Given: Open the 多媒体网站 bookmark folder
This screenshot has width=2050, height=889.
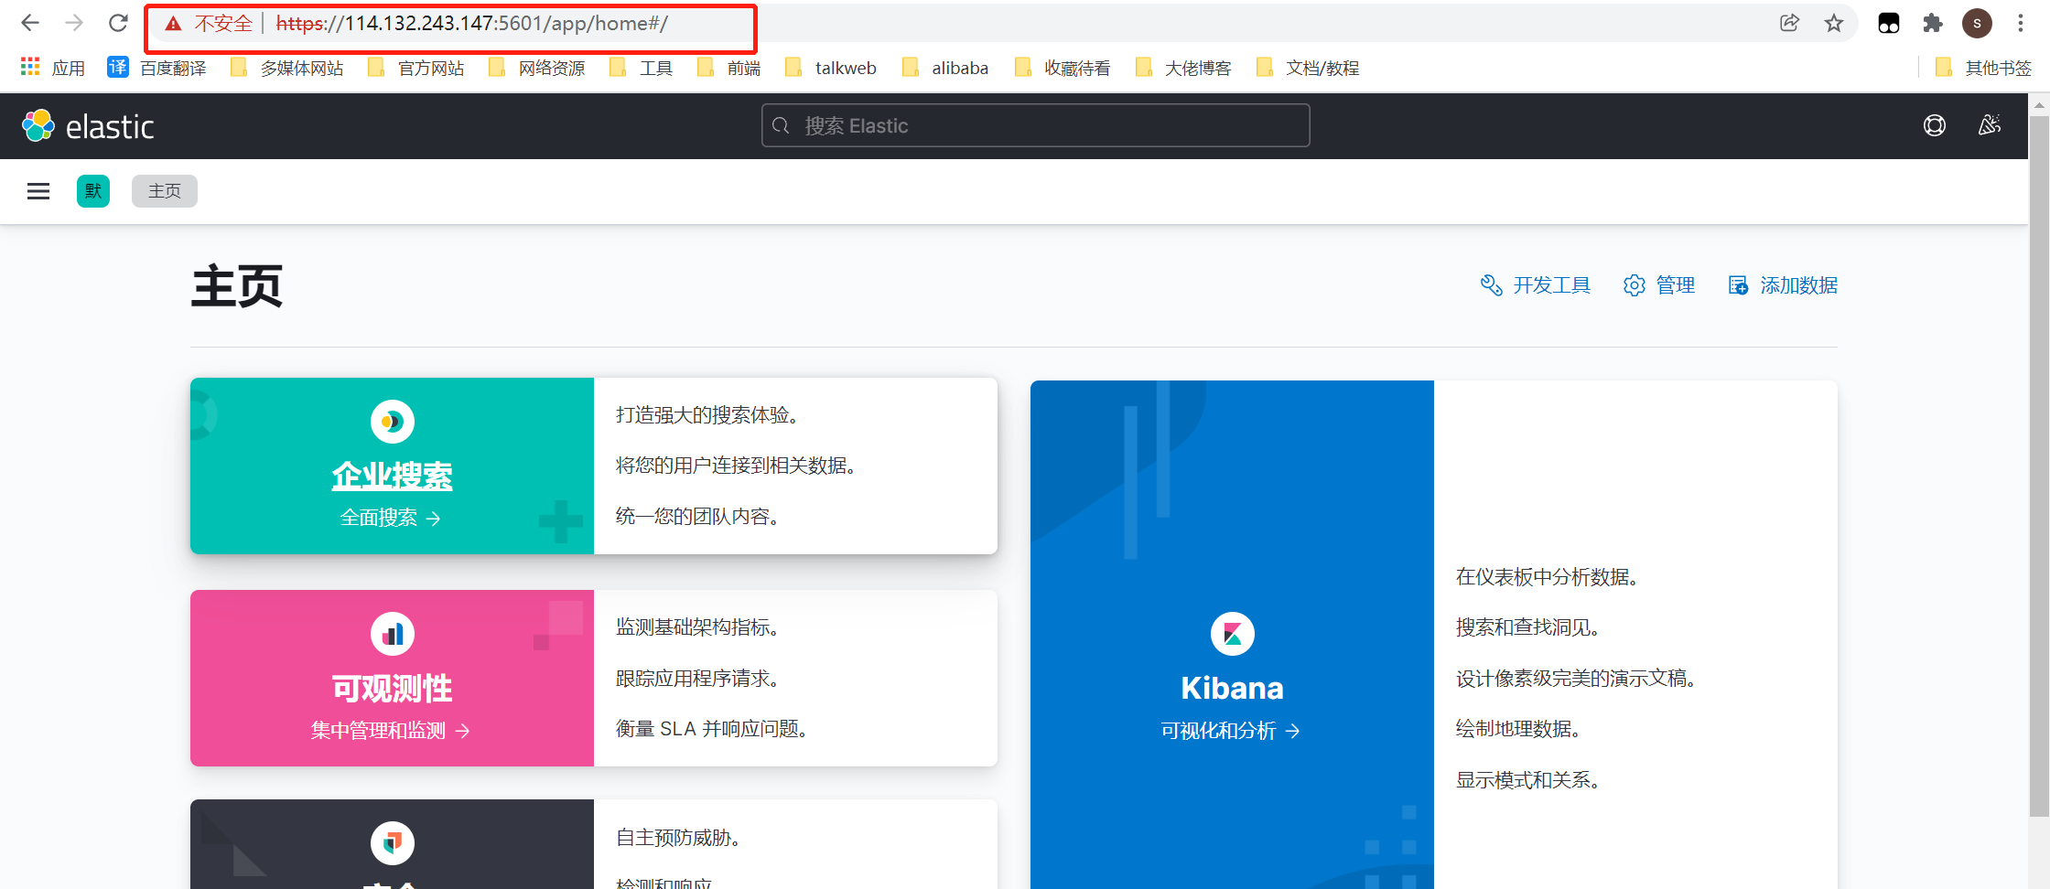Looking at the screenshot, I should tap(286, 68).
